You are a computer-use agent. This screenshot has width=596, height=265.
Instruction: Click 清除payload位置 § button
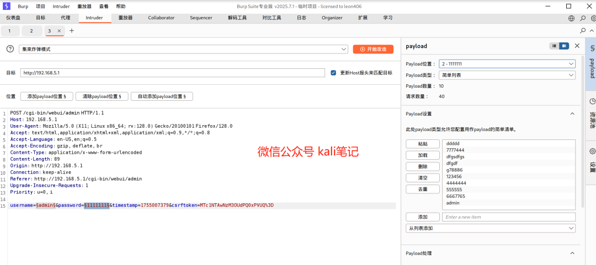click(x=102, y=96)
